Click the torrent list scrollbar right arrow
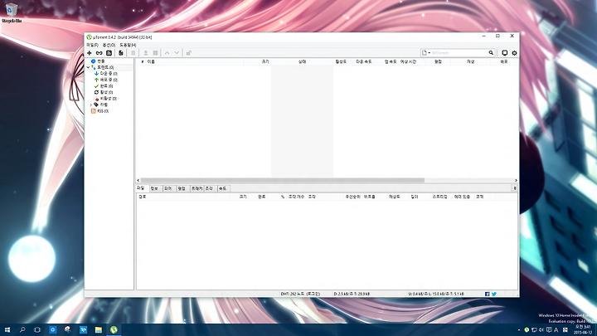Image resolution: width=597 pixels, height=336 pixels. point(516,180)
